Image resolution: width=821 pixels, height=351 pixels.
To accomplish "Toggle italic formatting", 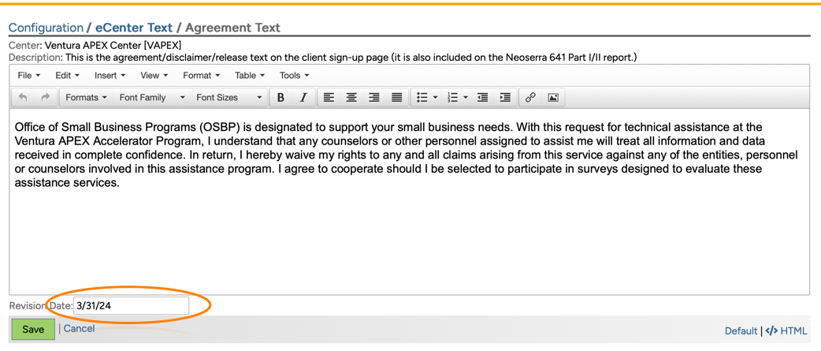I will [303, 98].
